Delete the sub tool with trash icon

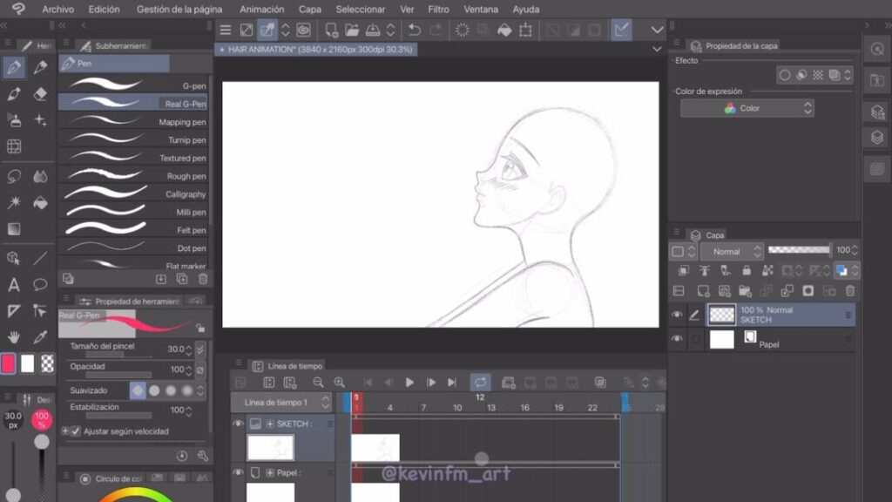(203, 279)
